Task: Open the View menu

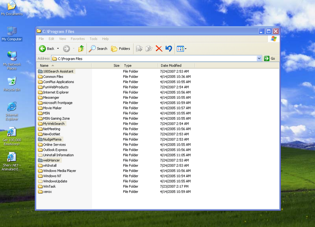Action: 63,39
